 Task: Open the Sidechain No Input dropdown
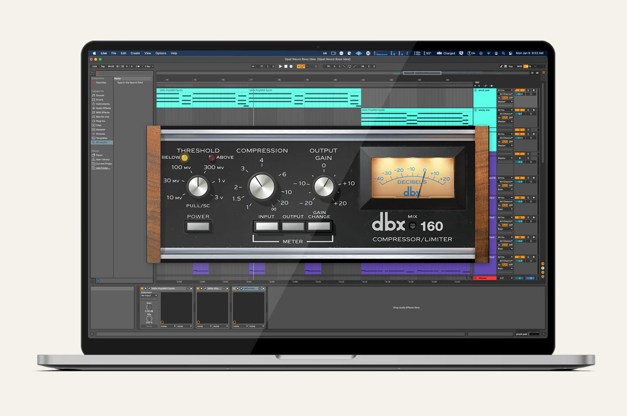click(149, 295)
